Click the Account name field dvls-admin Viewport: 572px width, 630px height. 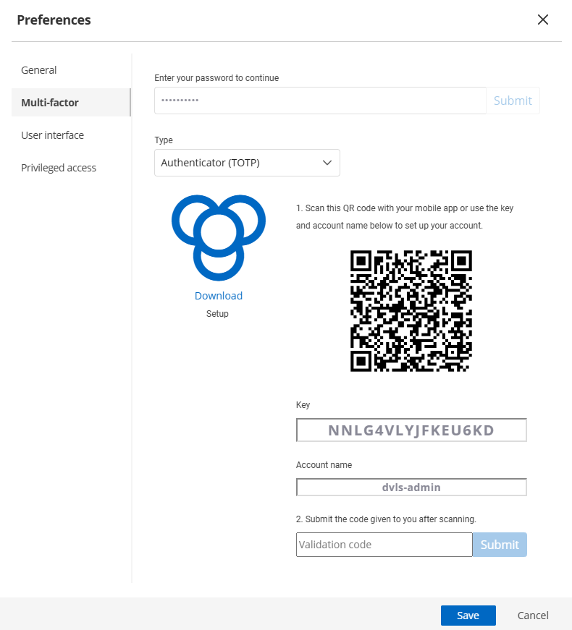411,488
